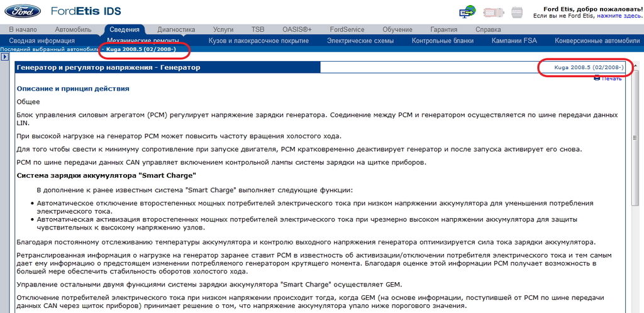Click heading Система зарядки аккумулятора "Smart Charge"
Screen dimensions: 644x313
click(106, 175)
